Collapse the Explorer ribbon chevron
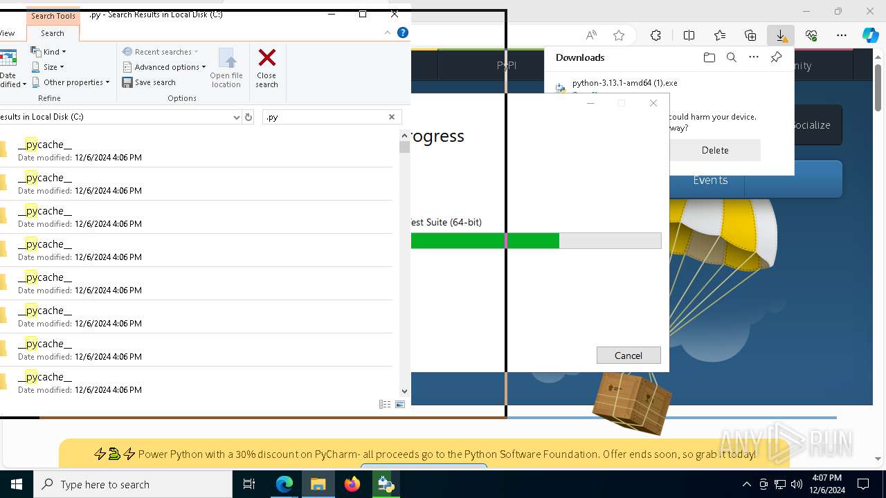This screenshot has width=886, height=498. tap(388, 33)
